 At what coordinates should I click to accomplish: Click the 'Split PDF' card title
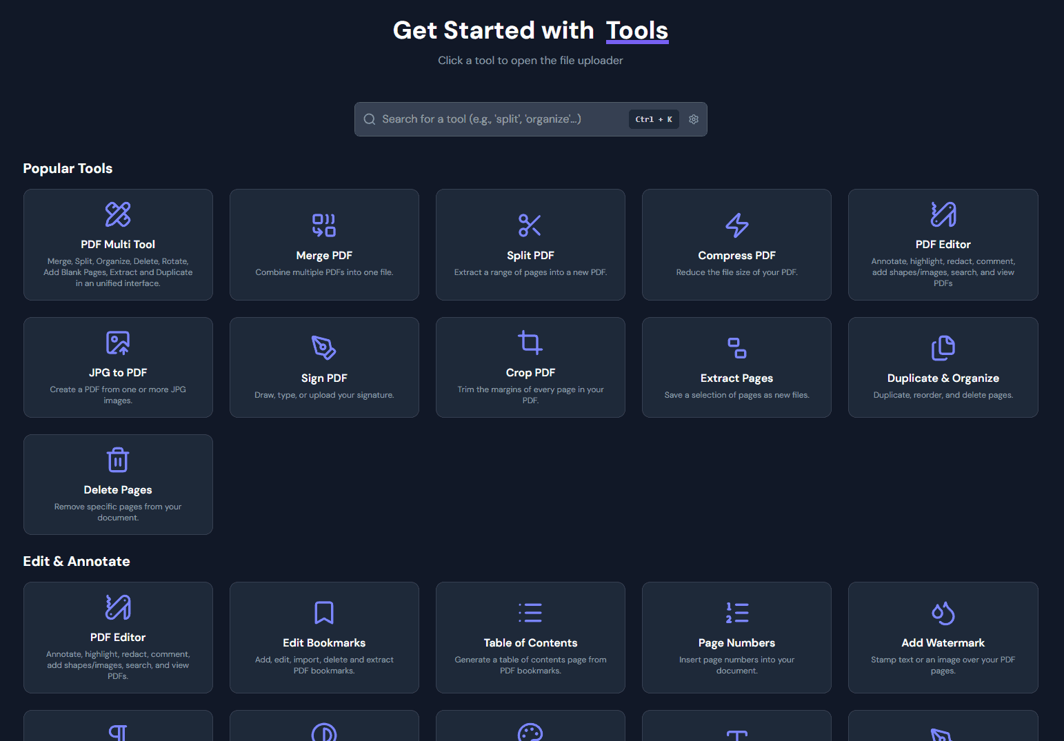tap(530, 255)
